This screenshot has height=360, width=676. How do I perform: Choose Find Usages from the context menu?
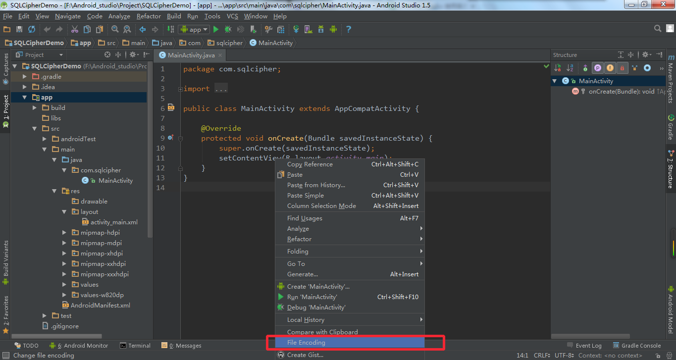pyautogui.click(x=350, y=218)
